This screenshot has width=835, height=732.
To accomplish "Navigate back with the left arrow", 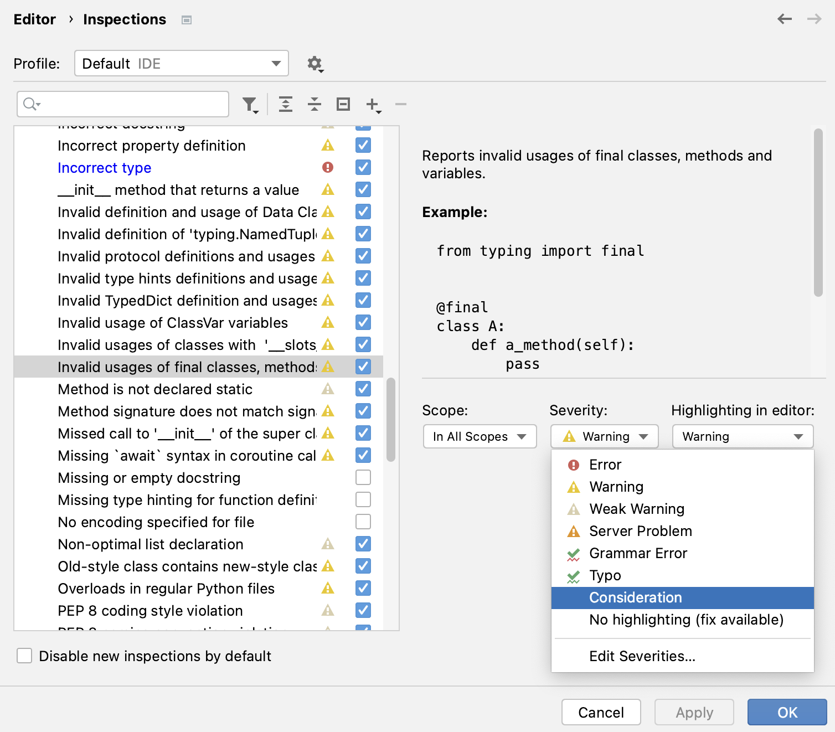I will coord(784,19).
